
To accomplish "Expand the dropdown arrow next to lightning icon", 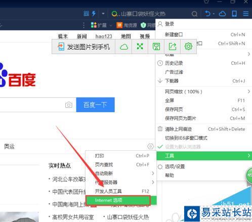I will point(103,14).
